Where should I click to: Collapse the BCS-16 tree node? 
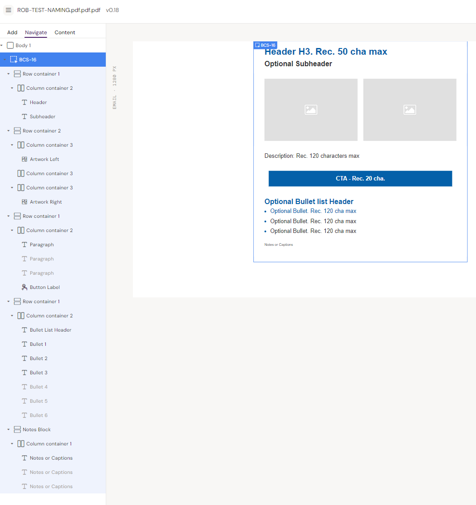tap(5, 60)
